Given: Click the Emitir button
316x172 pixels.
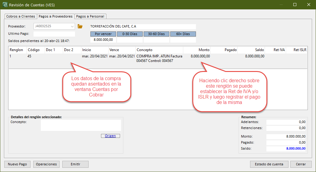Looking at the screenshot, I should point(75,164).
